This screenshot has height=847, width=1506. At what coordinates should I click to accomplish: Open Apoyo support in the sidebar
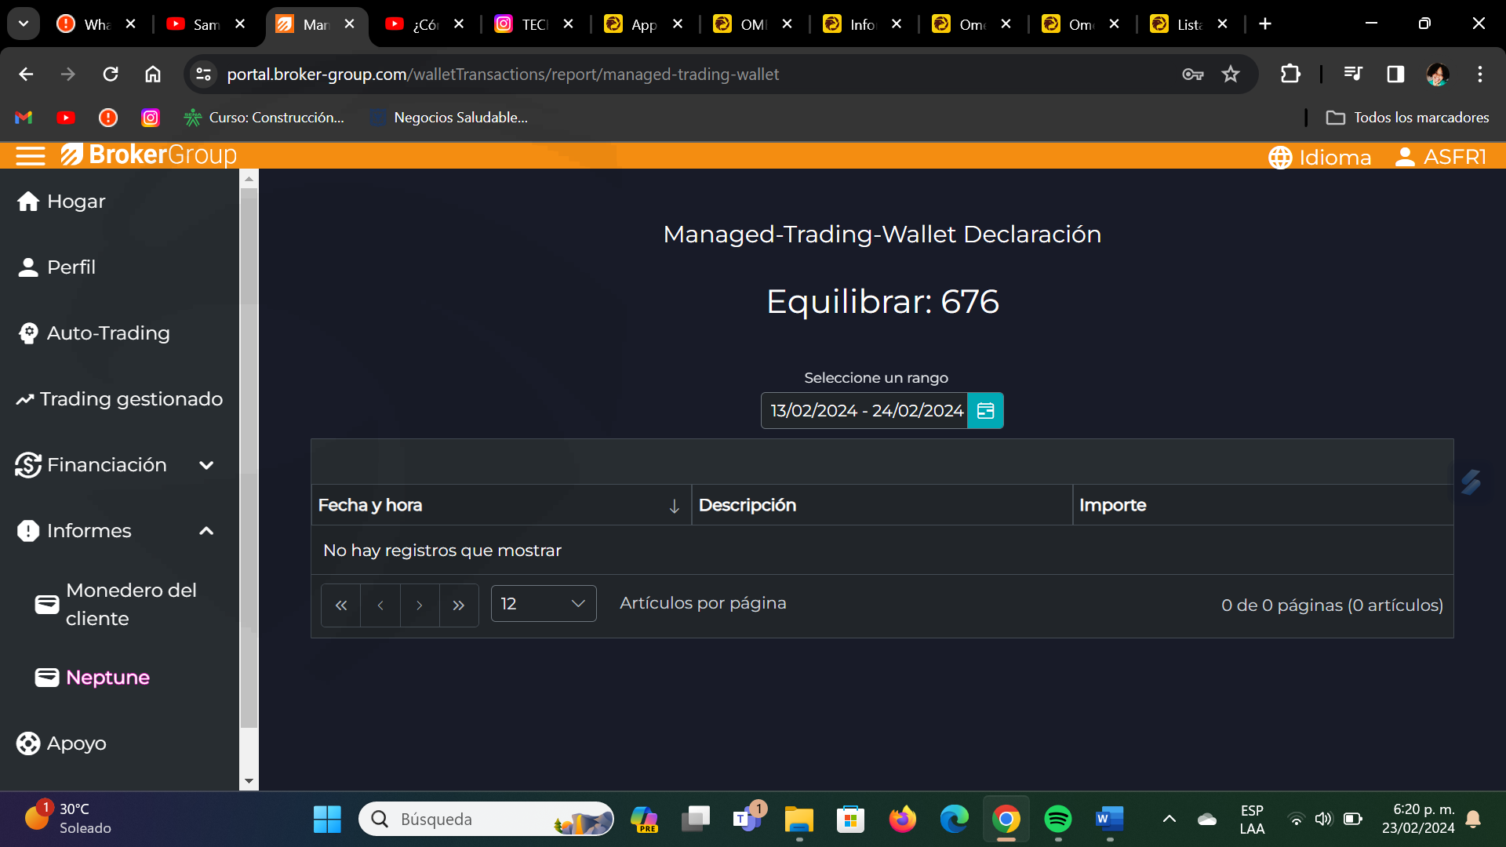(76, 743)
